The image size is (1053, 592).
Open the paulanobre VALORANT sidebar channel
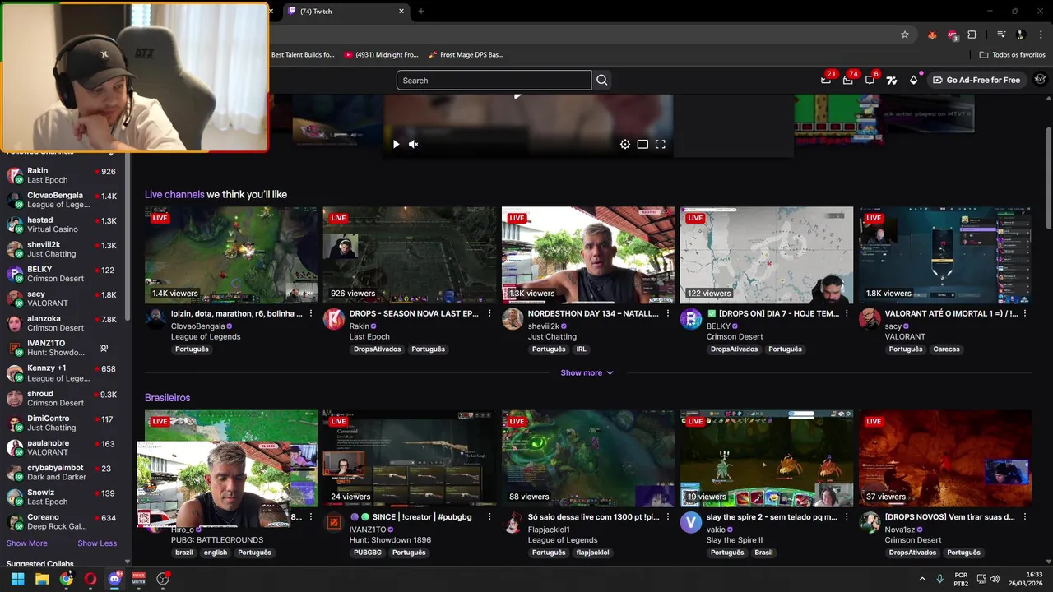click(62, 447)
